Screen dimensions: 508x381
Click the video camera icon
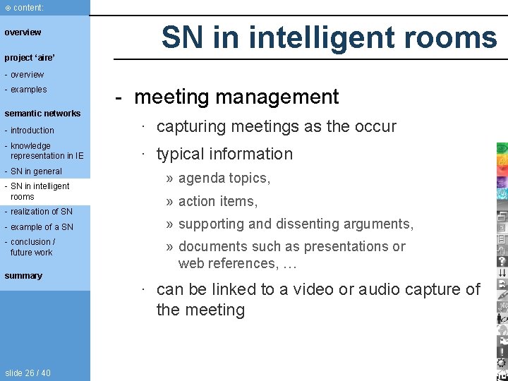pos(502,341)
